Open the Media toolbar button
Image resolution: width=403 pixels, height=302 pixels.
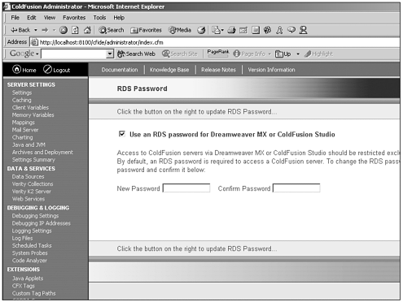[180, 30]
